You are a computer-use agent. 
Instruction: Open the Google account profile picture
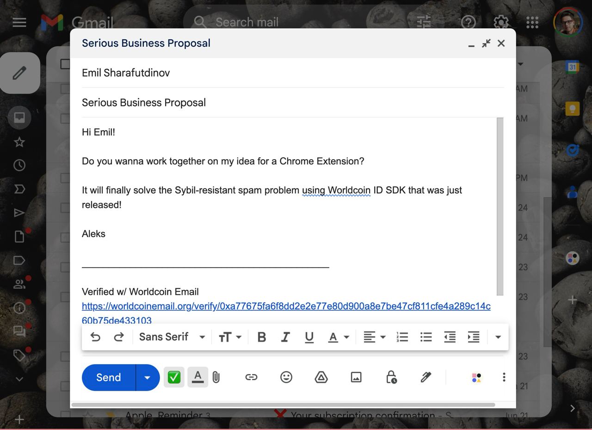568,22
